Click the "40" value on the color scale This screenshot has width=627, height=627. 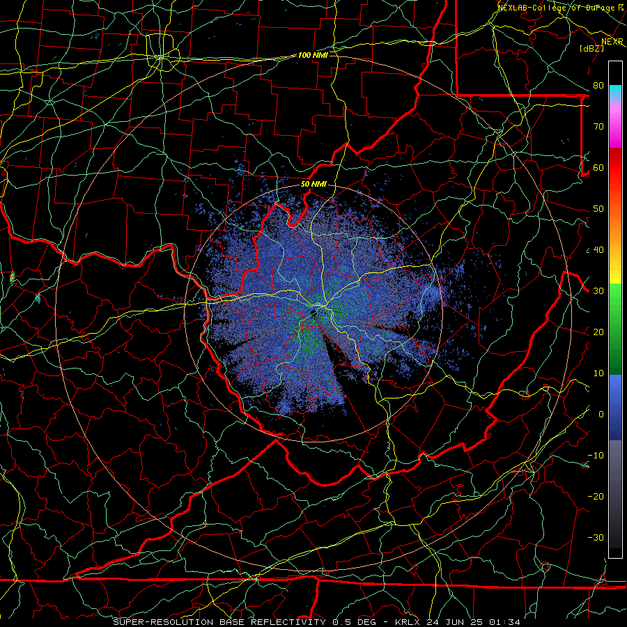(598, 250)
